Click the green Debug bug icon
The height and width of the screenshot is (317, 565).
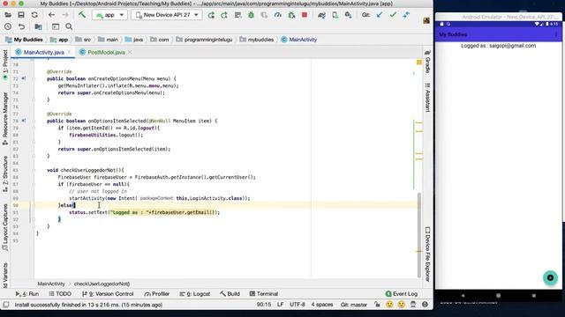pos(251,15)
